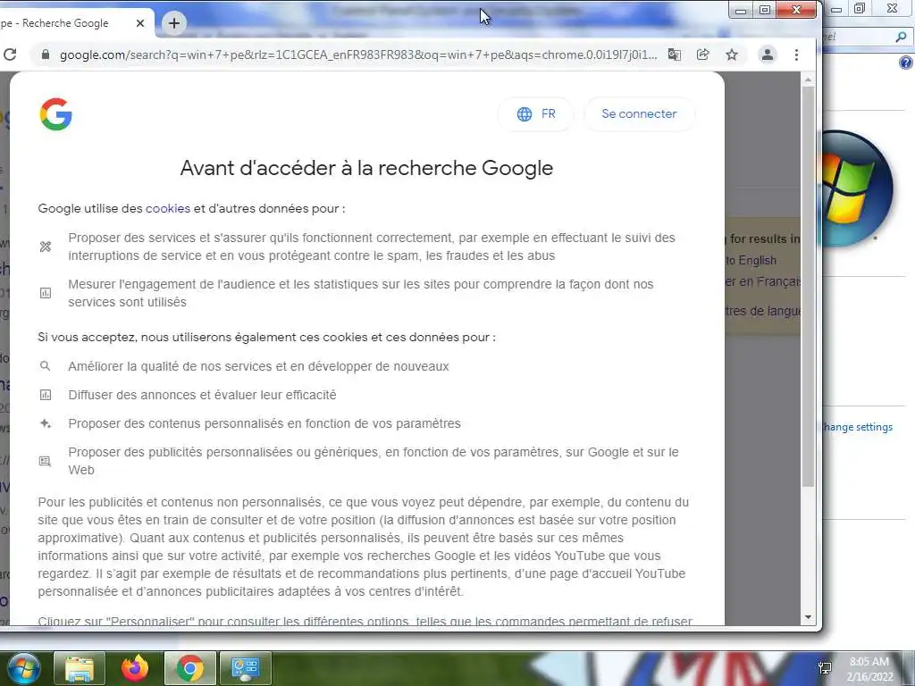This screenshot has width=915, height=686.
Task: Open a new Chrome tab
Action: click(174, 23)
